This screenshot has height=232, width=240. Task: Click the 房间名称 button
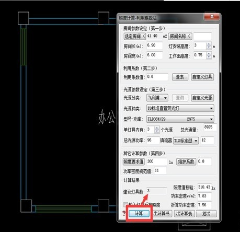tap(180, 36)
